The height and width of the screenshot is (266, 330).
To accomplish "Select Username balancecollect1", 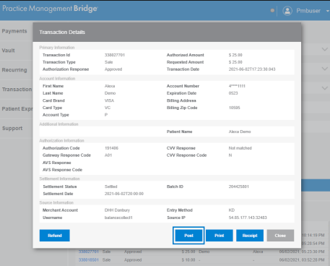I will [118, 218].
